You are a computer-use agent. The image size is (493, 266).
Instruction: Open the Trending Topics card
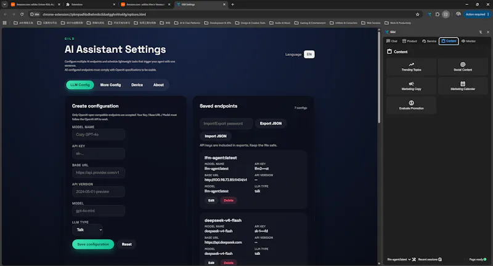point(411,67)
